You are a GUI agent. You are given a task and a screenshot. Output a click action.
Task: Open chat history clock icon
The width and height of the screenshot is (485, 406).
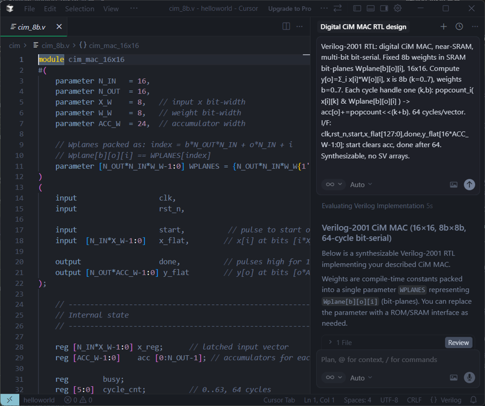coord(459,27)
